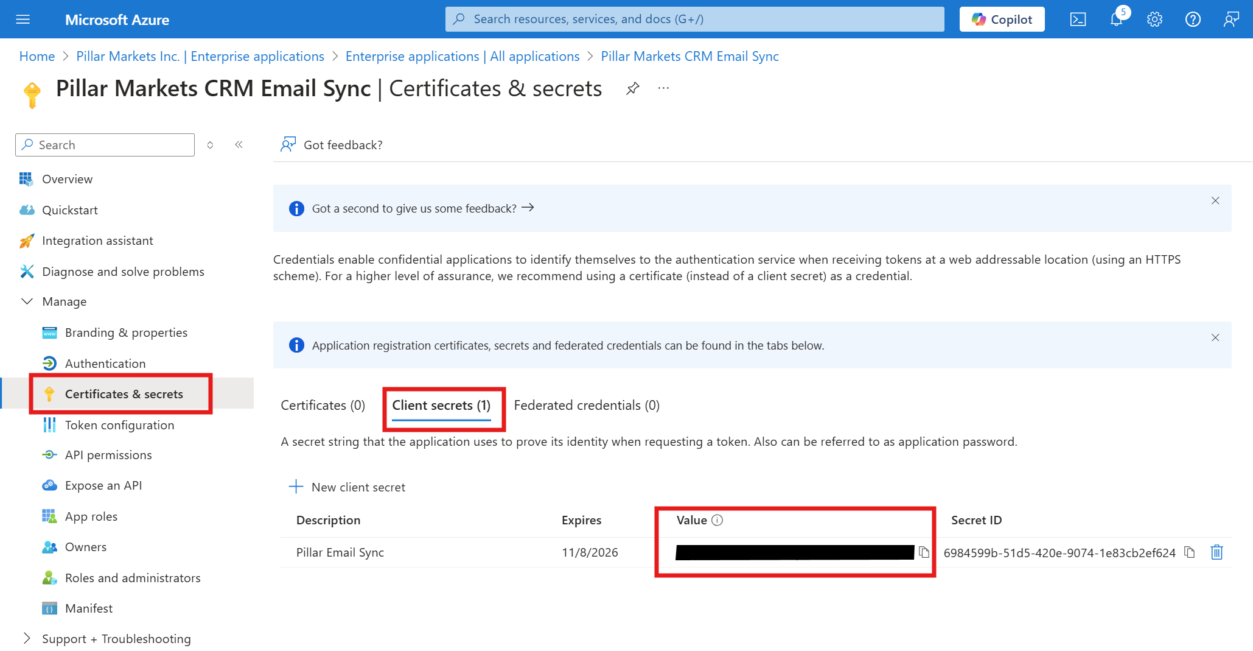Collapse the left sidebar
Viewport: 1253px width, 651px height.
239,144
